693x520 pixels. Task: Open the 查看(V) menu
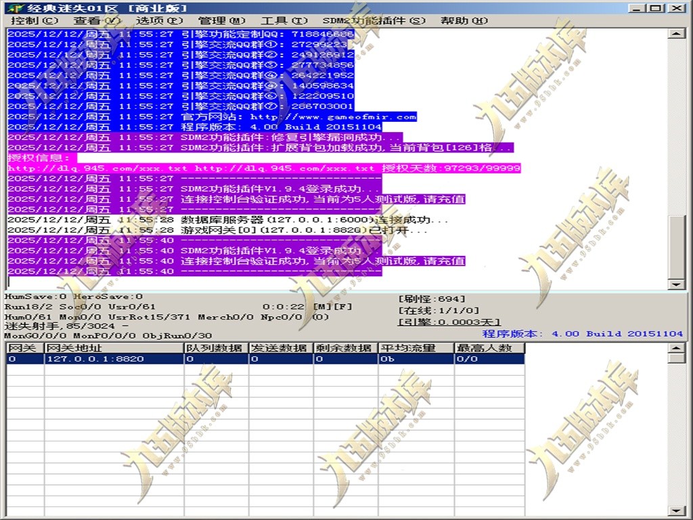click(x=97, y=21)
